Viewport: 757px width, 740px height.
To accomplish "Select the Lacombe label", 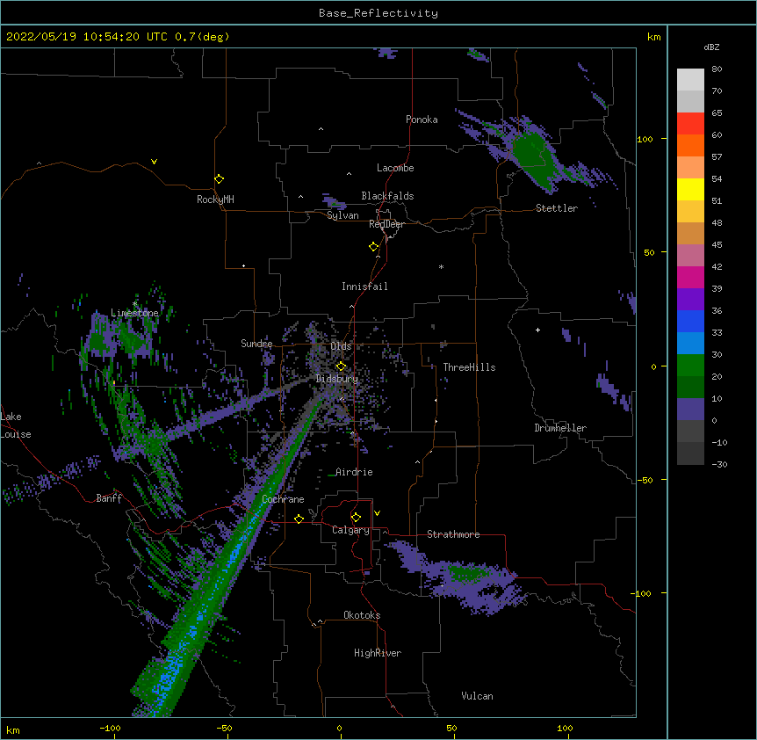I will [x=395, y=168].
